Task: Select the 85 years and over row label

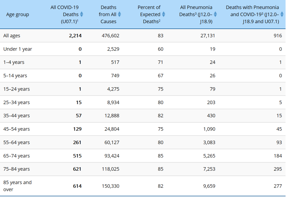Action: click(17, 186)
